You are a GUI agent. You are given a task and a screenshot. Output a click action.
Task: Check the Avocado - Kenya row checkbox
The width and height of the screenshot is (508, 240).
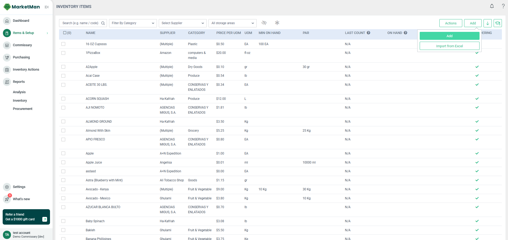(x=63, y=189)
